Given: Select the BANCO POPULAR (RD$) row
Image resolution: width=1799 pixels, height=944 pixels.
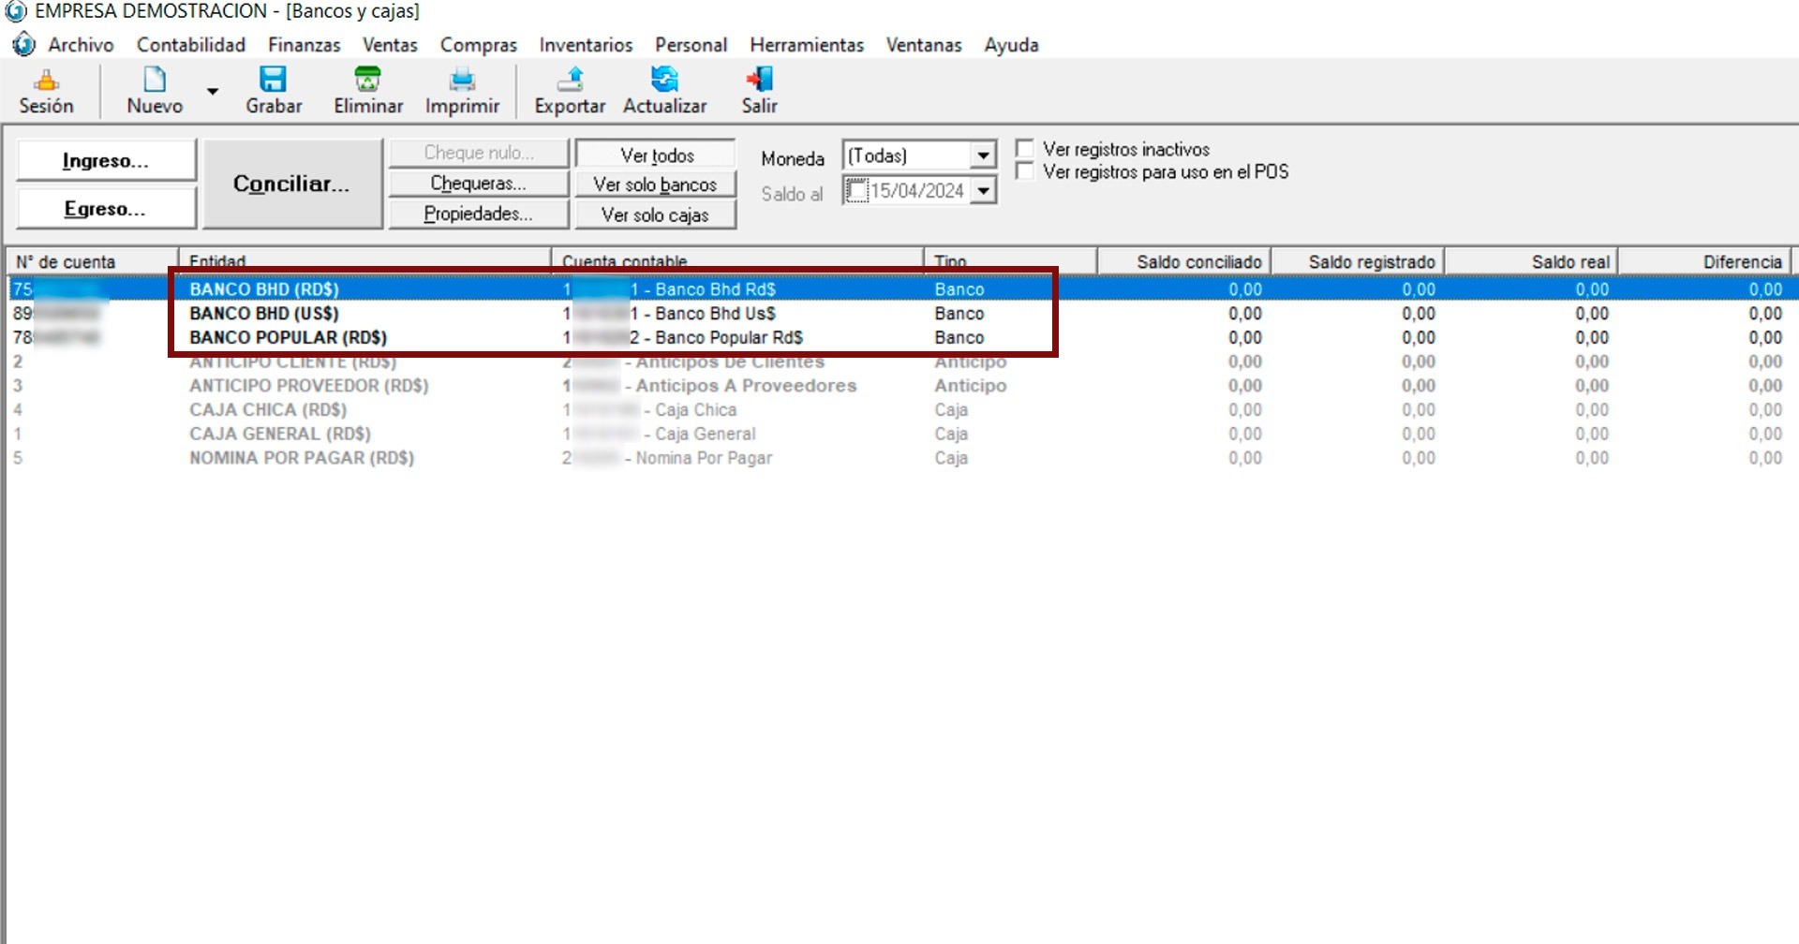Looking at the screenshot, I should 288,337.
